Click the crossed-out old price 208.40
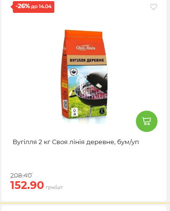 21,175
